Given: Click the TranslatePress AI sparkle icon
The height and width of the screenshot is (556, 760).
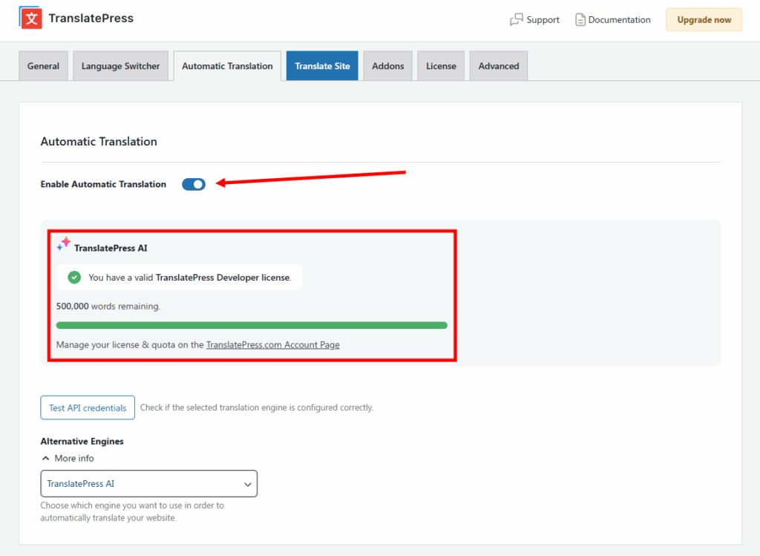Looking at the screenshot, I should pyautogui.click(x=64, y=244).
